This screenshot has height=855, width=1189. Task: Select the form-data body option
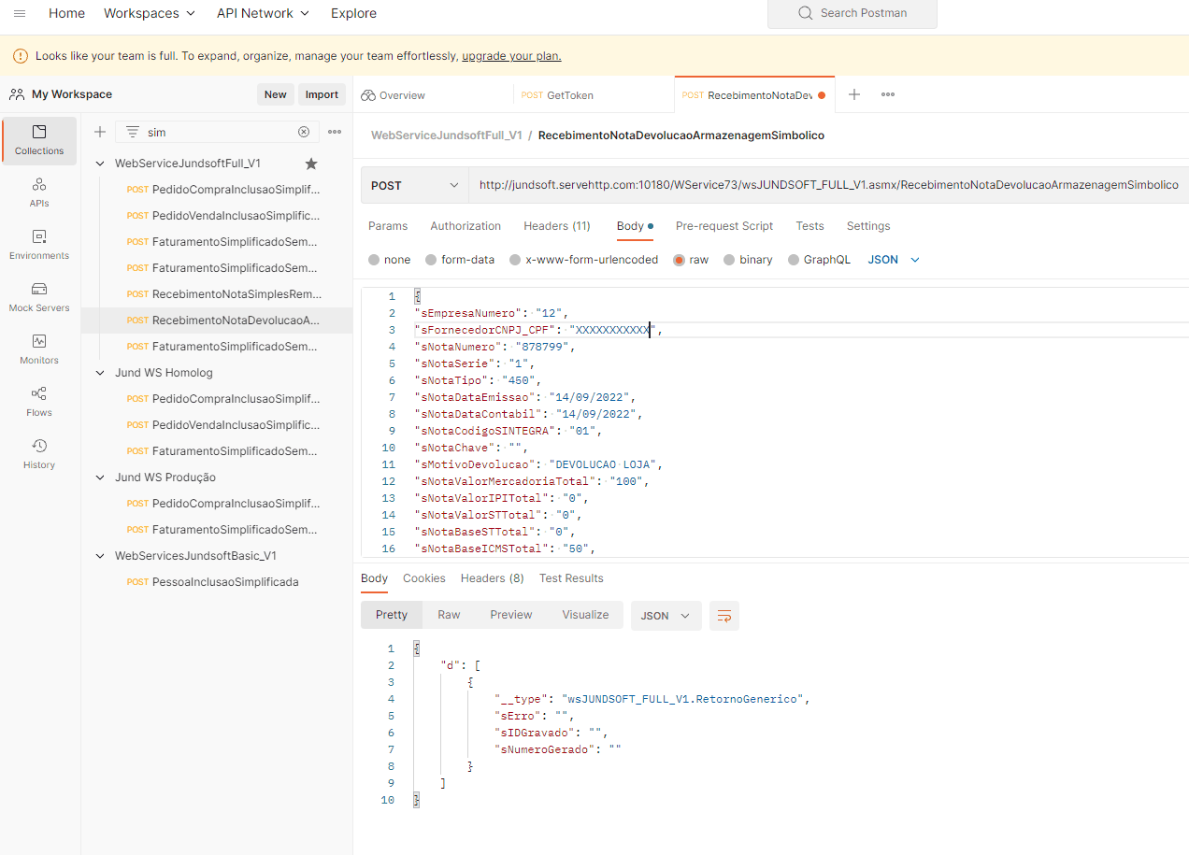click(431, 260)
